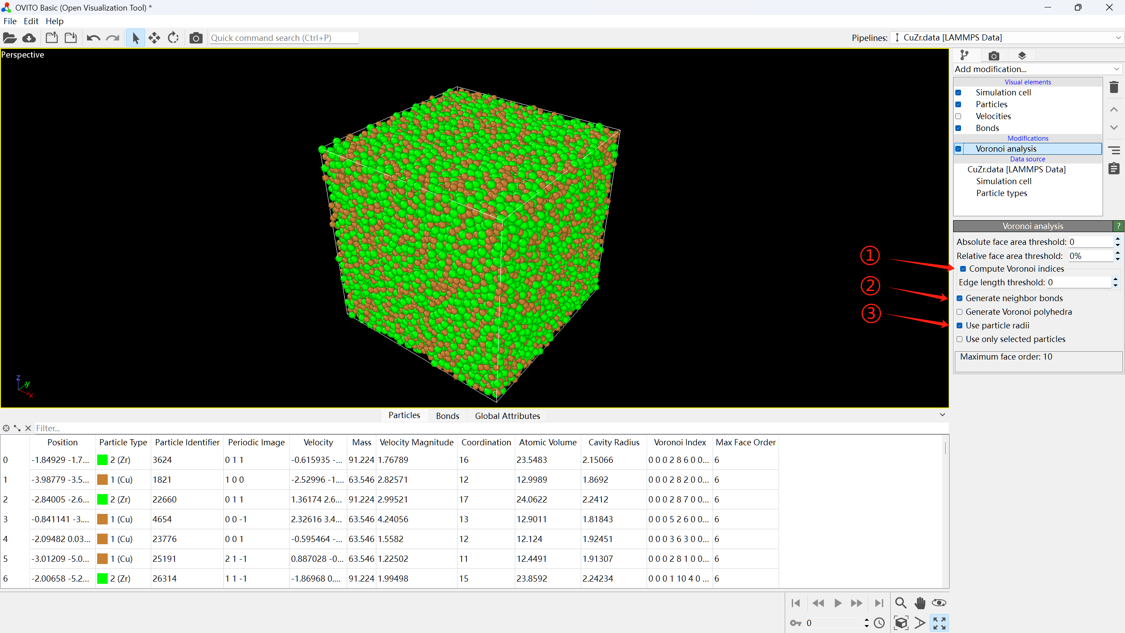Open the Pipelines selector dropdown
The image size is (1125, 633).
pos(1007,38)
